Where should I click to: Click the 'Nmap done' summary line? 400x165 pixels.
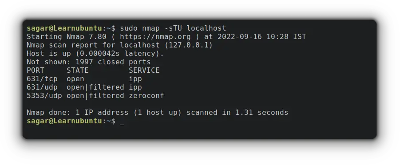pyautogui.click(x=158, y=113)
